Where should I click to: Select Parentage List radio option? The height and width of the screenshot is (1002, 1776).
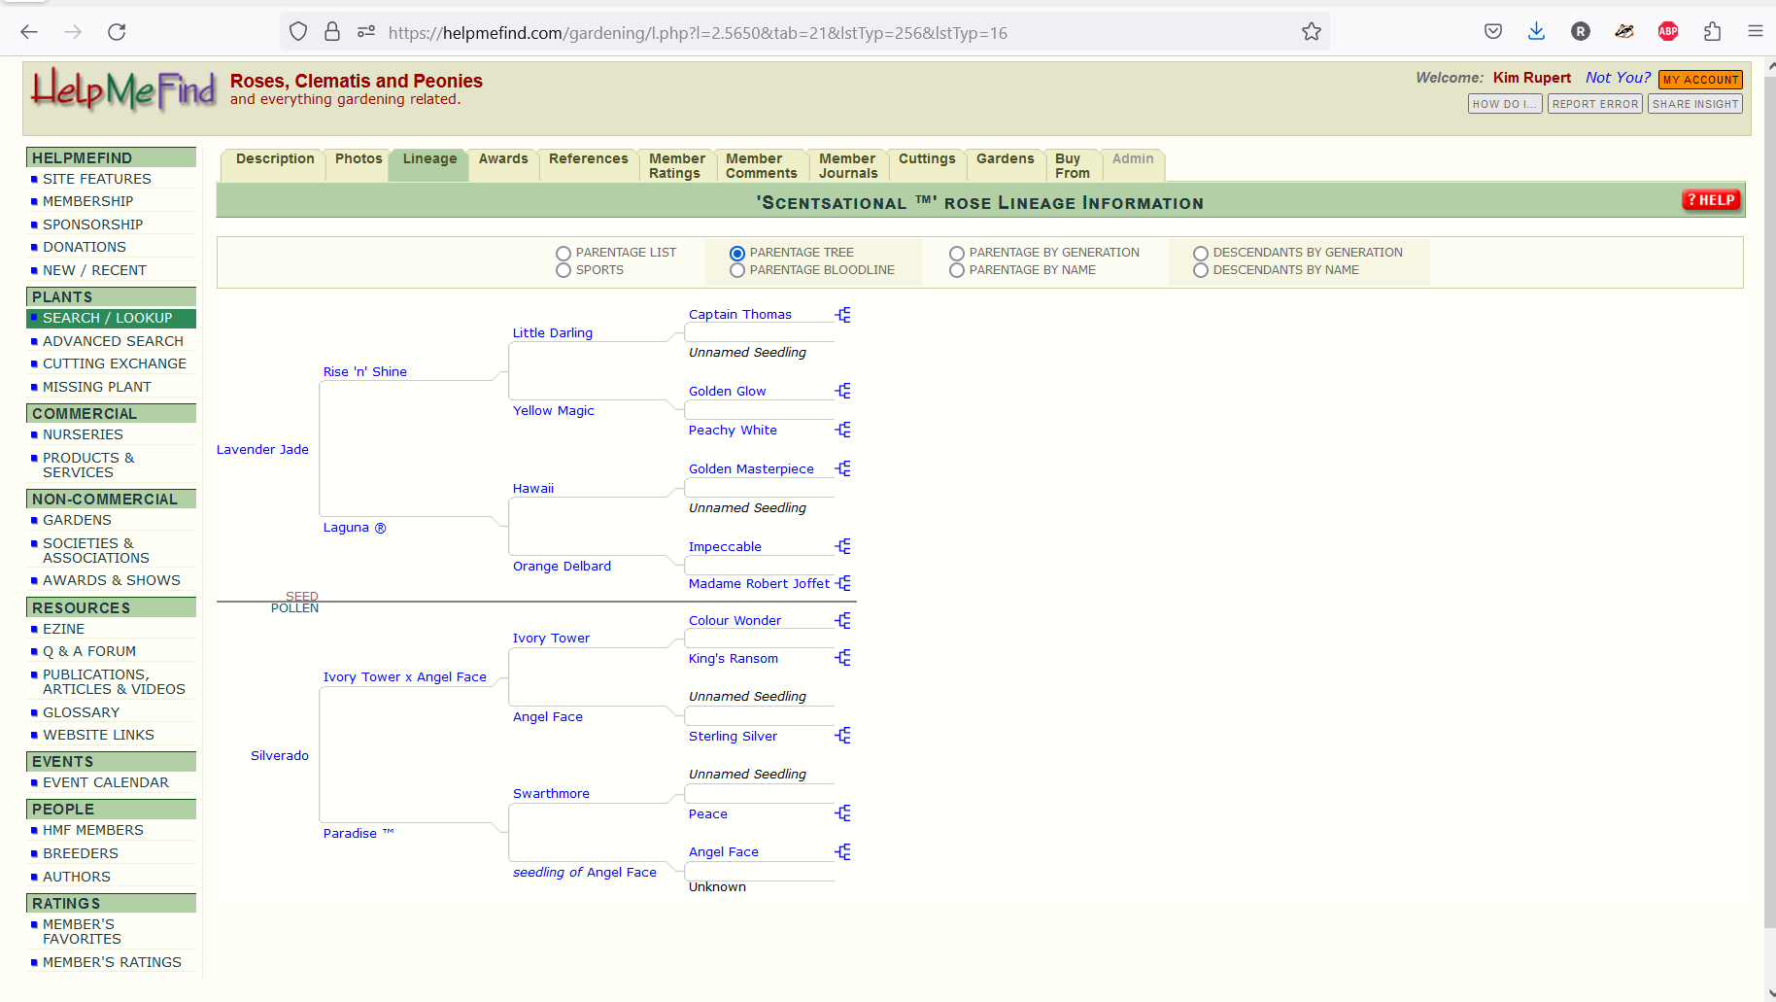tap(564, 254)
